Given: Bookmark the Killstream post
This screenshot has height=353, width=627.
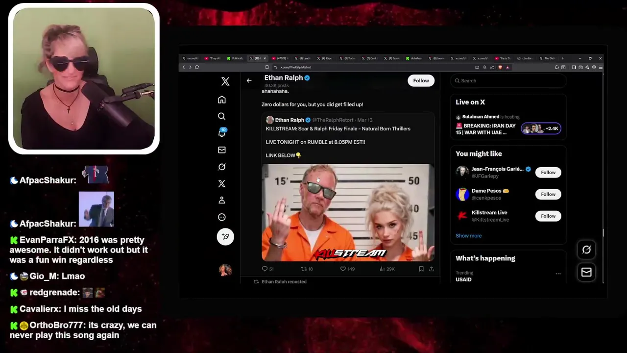Looking at the screenshot, I should [421, 269].
